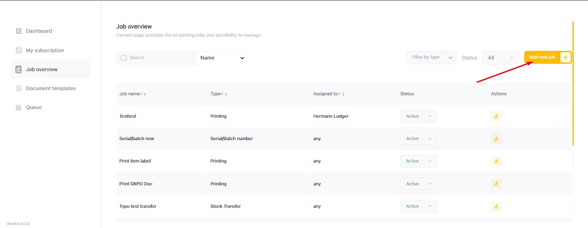Screen dimensions: 588x228
Task: Open the Status All filter dropdown
Action: 501,58
